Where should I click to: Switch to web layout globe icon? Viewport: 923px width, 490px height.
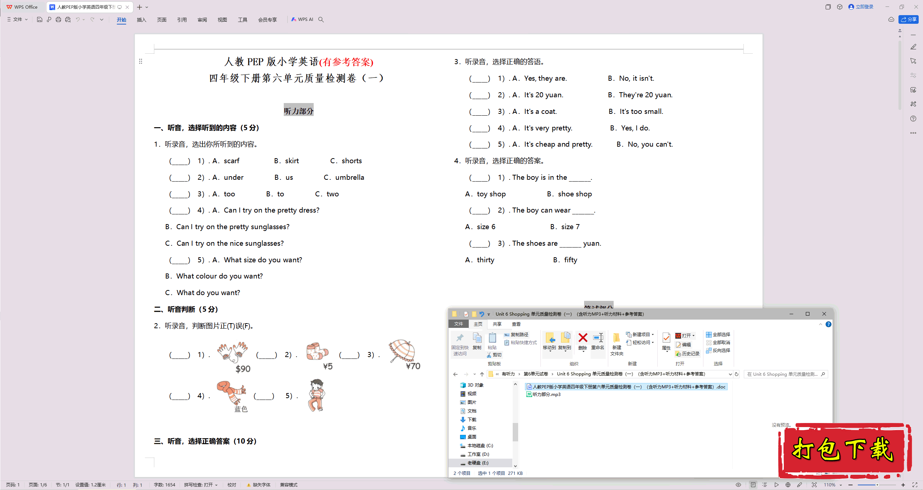tap(788, 485)
